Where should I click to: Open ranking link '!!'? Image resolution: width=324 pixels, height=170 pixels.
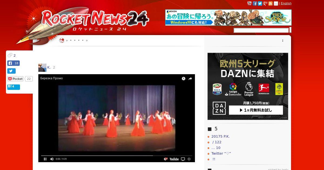tap(214, 159)
